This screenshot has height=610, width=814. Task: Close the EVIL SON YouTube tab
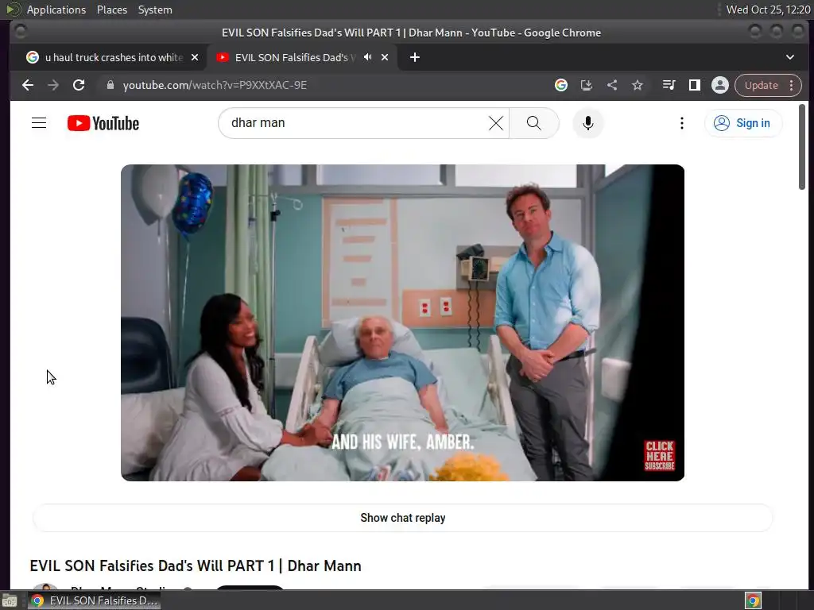pyautogui.click(x=385, y=57)
